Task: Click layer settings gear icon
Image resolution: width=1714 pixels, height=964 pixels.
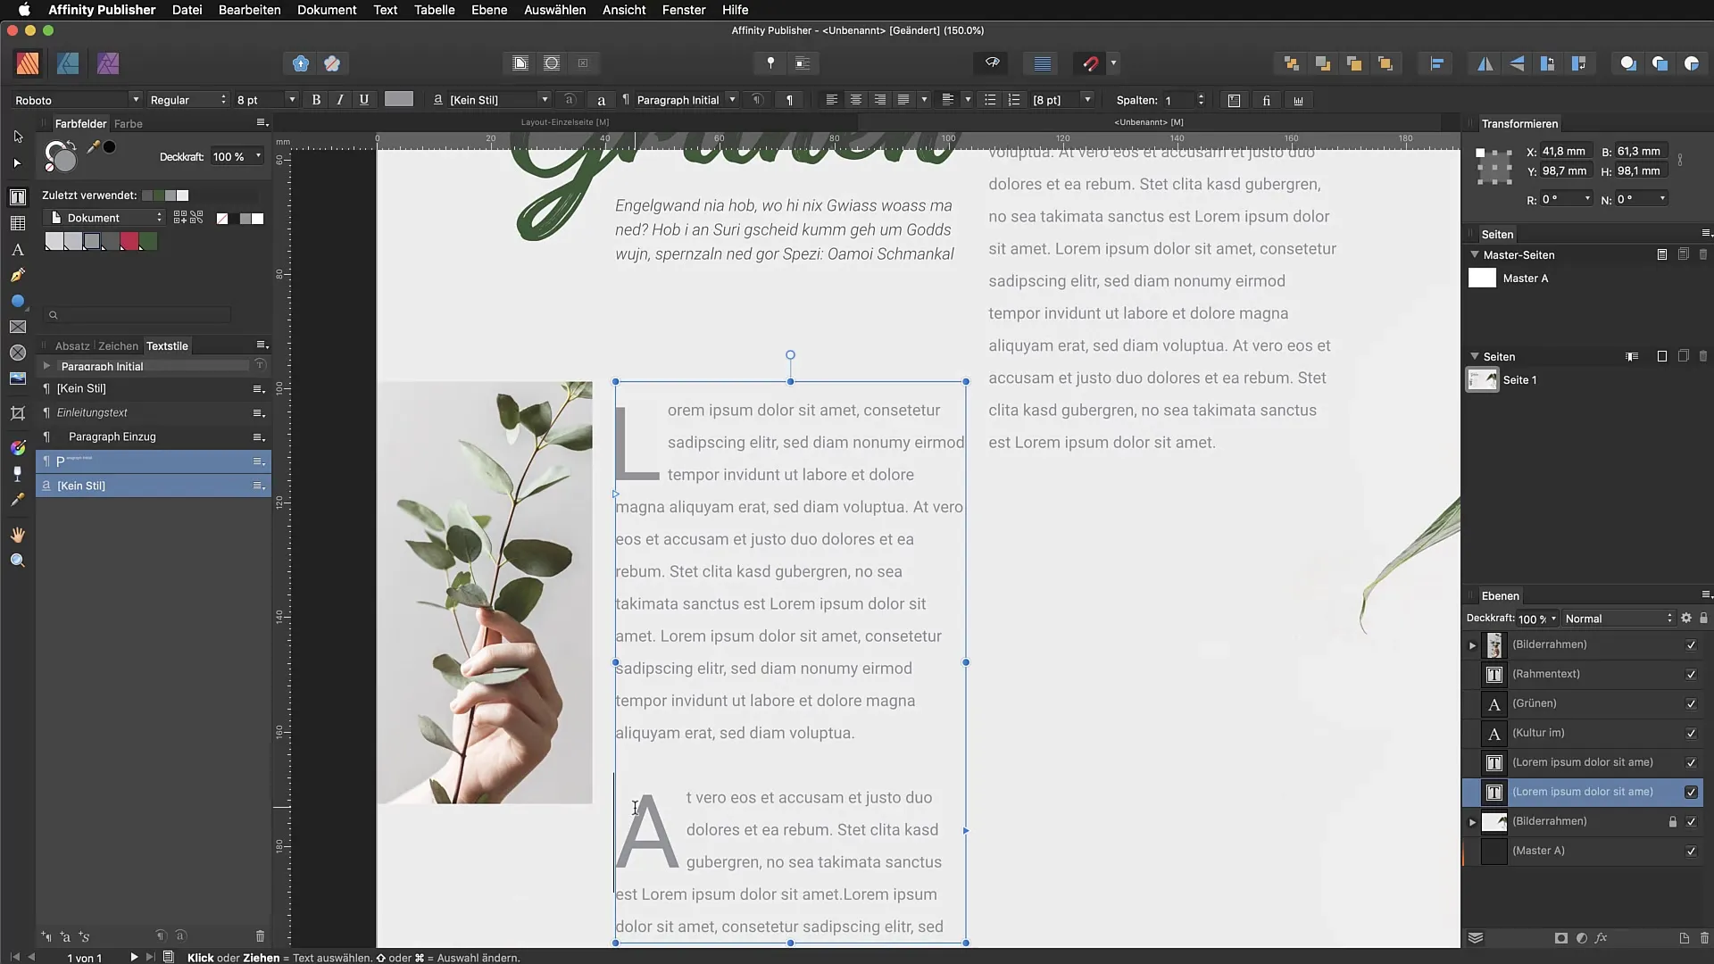Action: coord(1686,618)
